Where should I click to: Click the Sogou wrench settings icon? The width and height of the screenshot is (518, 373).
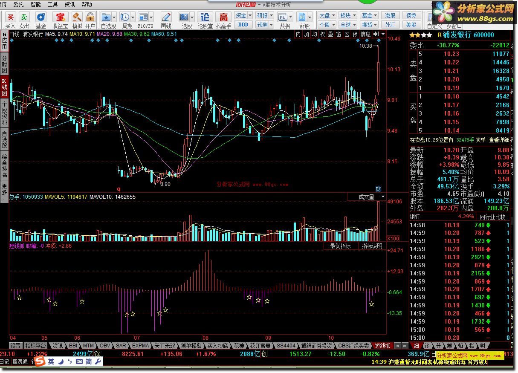(98, 361)
